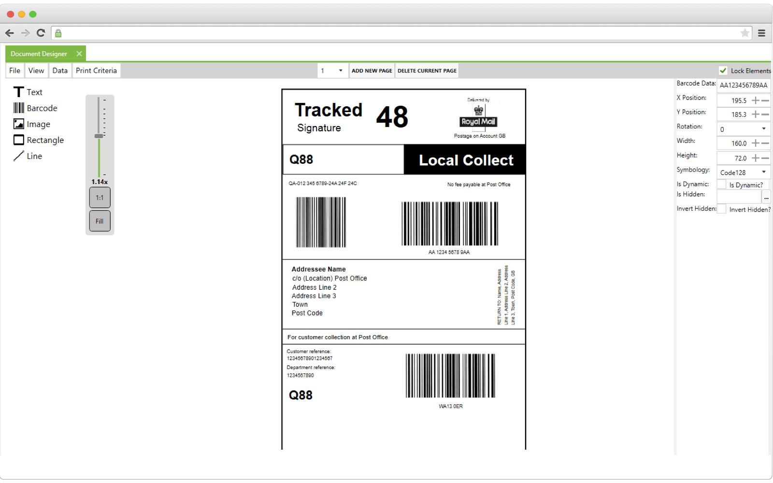Toggle Lock Elements checkbox
The width and height of the screenshot is (773, 483).
coord(723,71)
